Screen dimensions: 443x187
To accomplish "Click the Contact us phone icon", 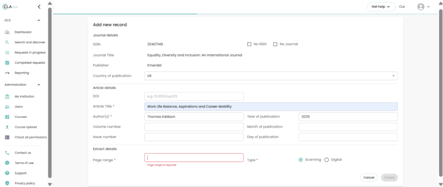I will pyautogui.click(x=7, y=153).
